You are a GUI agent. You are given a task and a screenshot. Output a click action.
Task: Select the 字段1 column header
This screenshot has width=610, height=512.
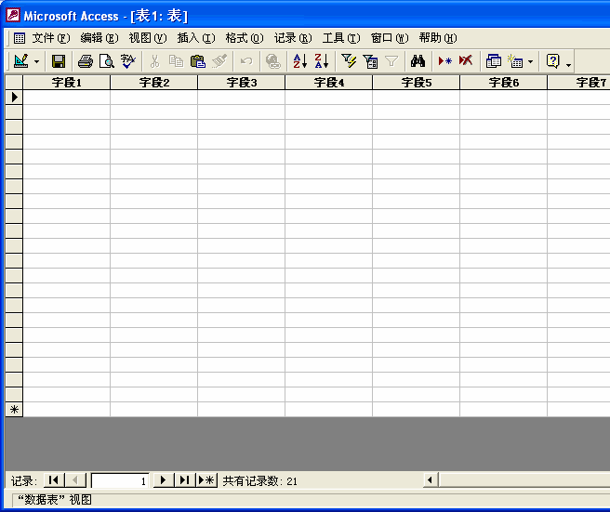pos(67,83)
